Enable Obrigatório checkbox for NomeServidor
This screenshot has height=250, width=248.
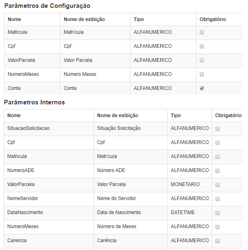pyautogui.click(x=218, y=199)
